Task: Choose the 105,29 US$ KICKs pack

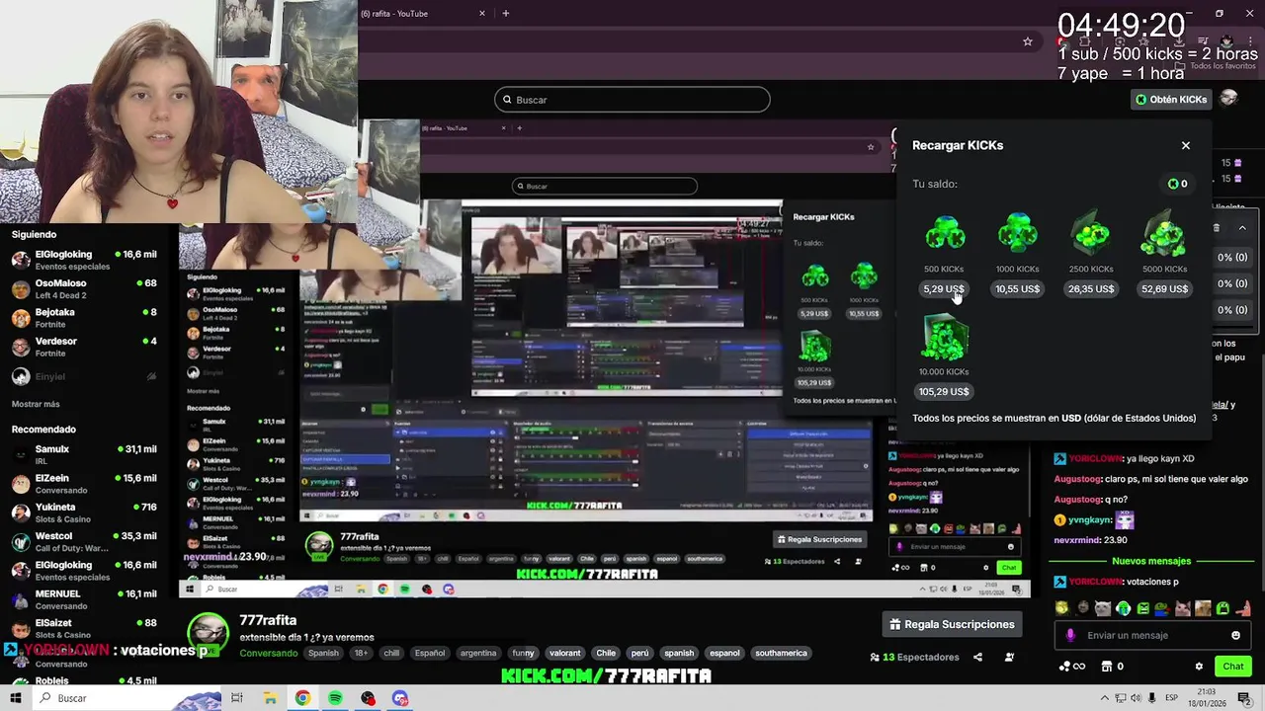Action: (x=944, y=392)
